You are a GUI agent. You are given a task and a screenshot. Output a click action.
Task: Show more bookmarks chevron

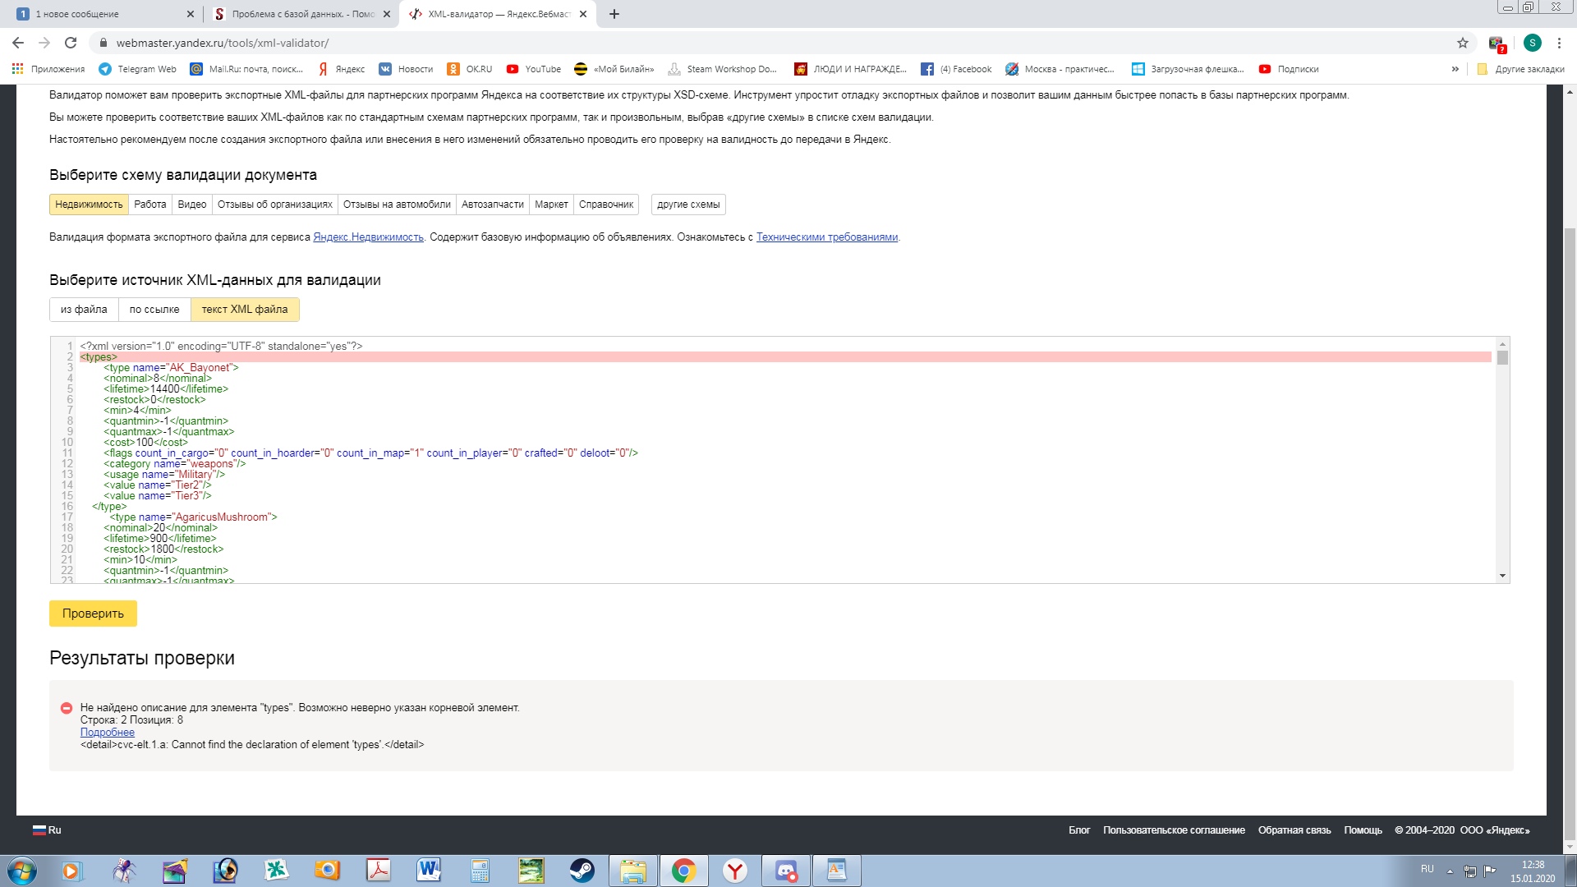[1455, 69]
